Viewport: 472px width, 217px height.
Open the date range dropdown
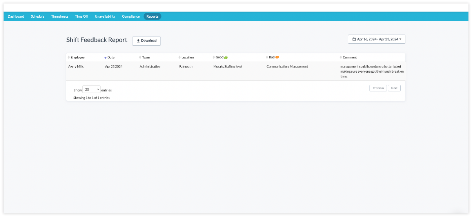tap(376, 39)
